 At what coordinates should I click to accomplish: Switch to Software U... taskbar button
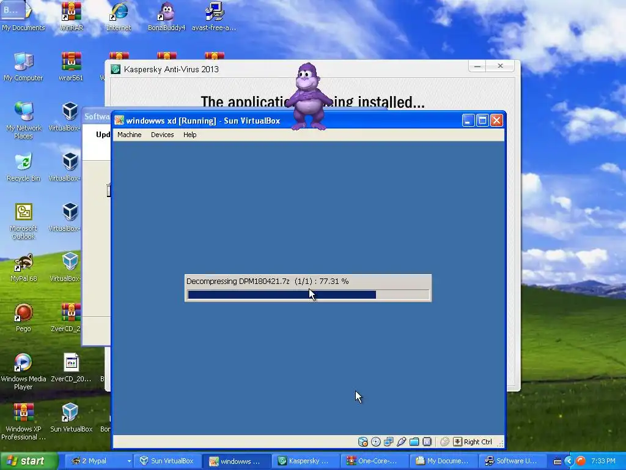coord(512,461)
